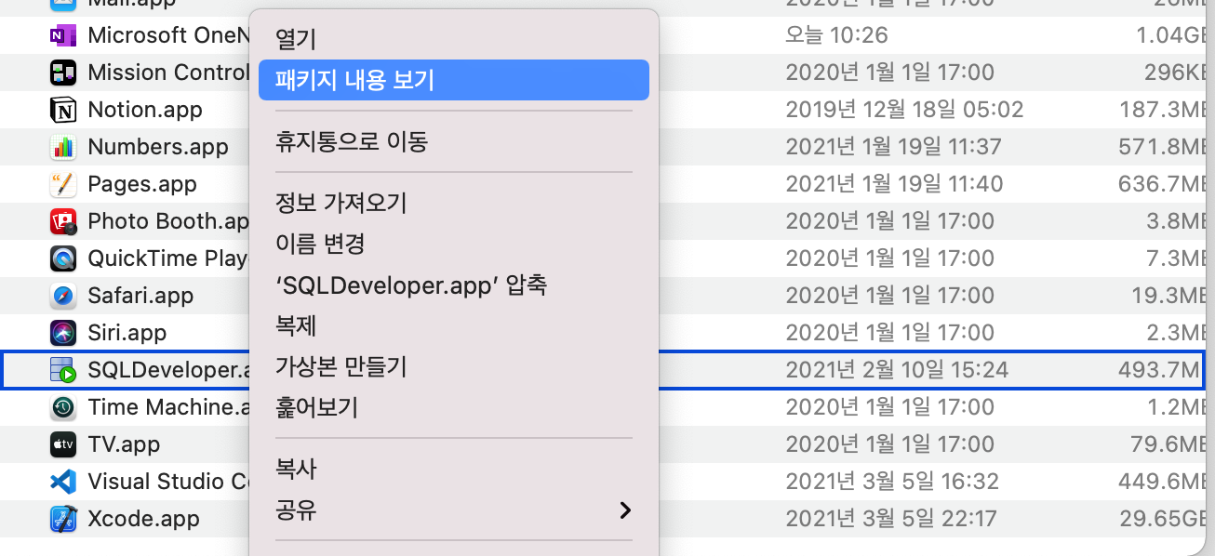Select 패키지 내용 보기 menu item
The height and width of the screenshot is (556, 1215).
[454, 80]
